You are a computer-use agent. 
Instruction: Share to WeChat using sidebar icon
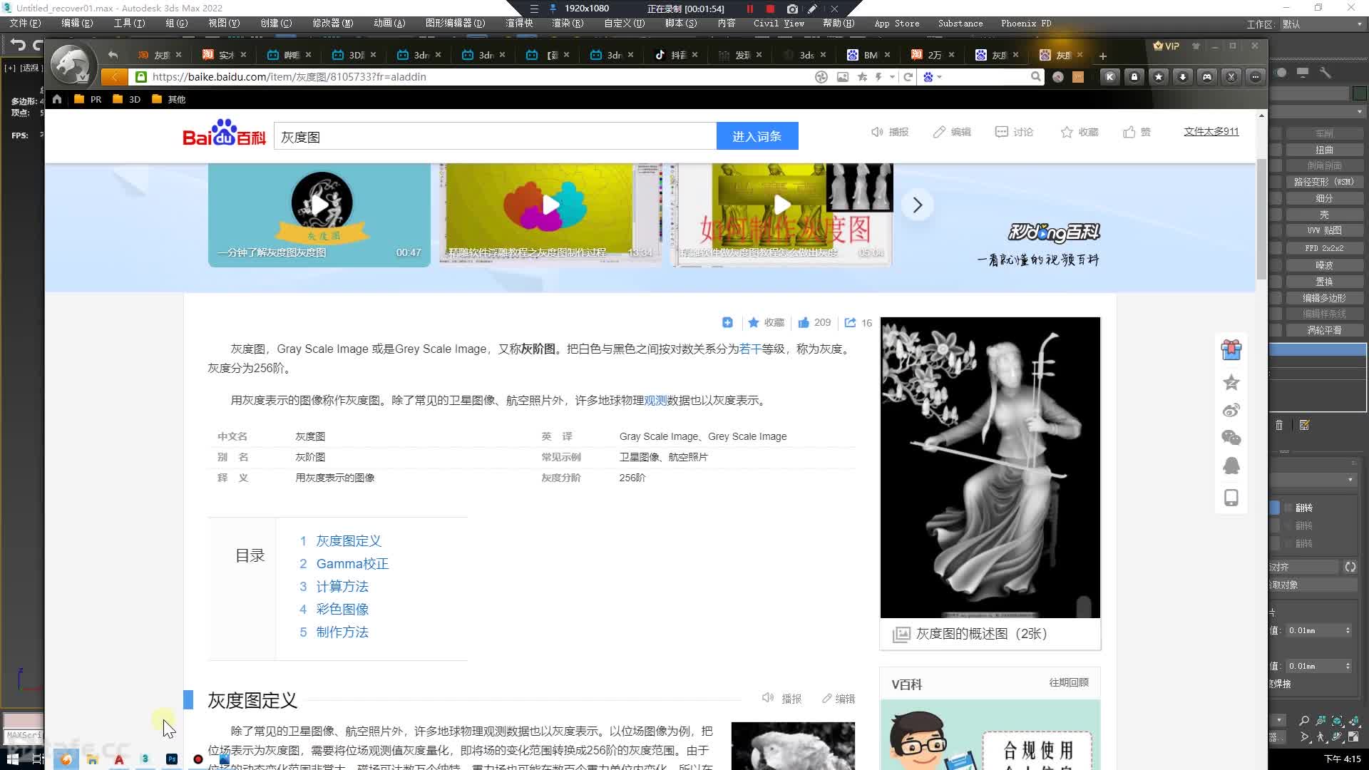tap(1231, 438)
